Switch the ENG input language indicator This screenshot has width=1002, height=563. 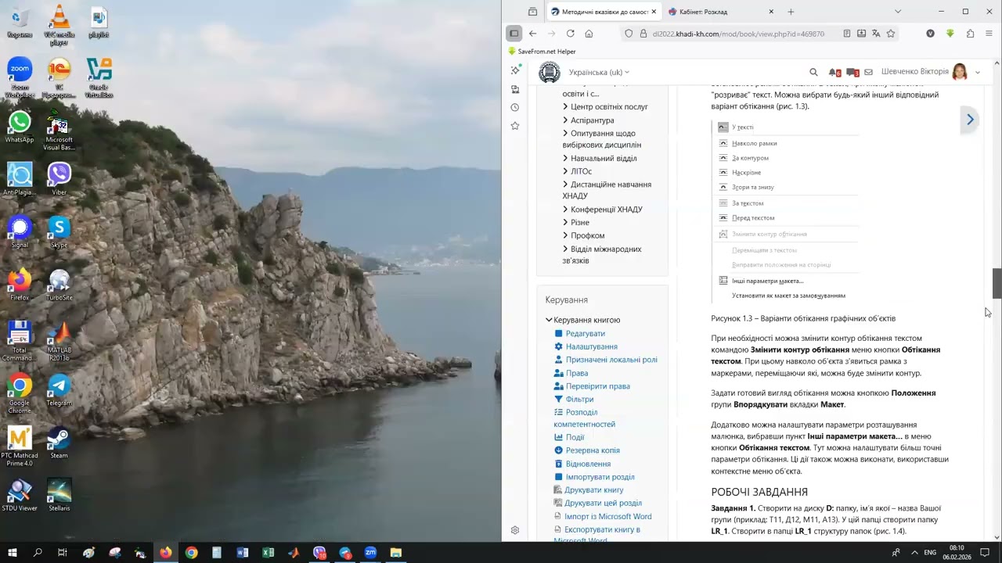(x=930, y=552)
